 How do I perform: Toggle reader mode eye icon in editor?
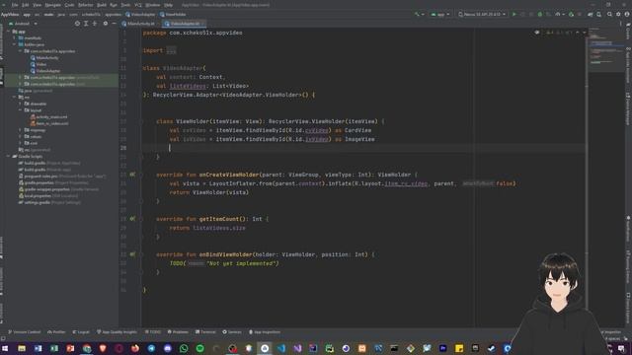[537, 33]
